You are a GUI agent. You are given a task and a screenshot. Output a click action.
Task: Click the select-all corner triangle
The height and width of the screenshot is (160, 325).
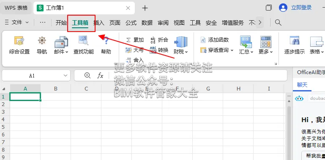tap(4, 89)
